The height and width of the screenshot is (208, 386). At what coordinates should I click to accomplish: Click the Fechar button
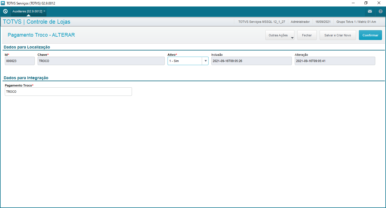point(307,35)
